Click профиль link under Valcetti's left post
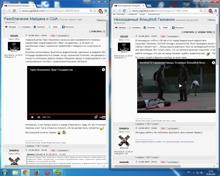The height and width of the screenshot is (176, 220). pos(30,146)
